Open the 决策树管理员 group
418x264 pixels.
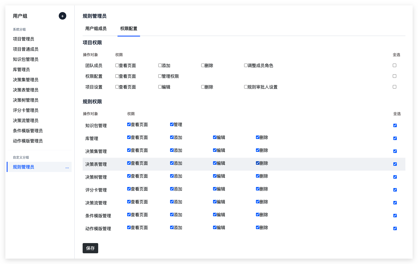tap(26, 100)
